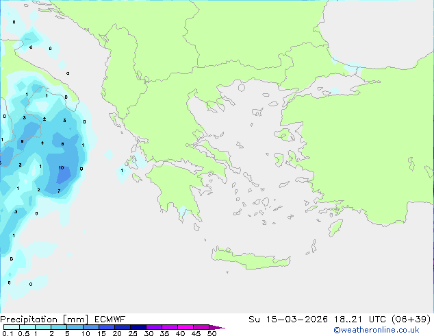The width and height of the screenshot is (434, 336).
Task: Click the "20" legend scale label
Action: [117, 333]
